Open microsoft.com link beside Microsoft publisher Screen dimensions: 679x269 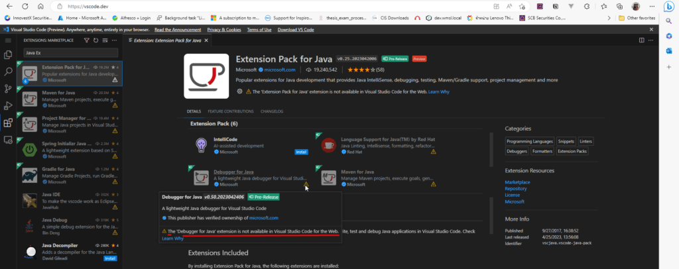tap(280, 70)
